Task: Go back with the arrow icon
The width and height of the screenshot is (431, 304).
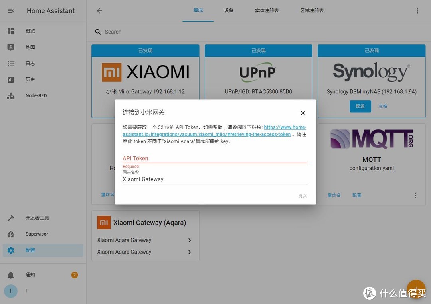Action: click(x=99, y=11)
